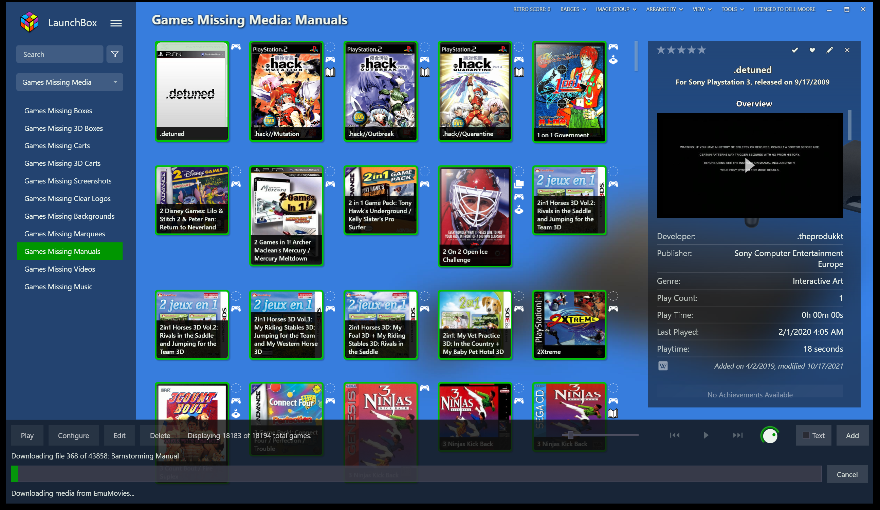Open the Tools dropdown menu
Screen dimensions: 880x510
coord(733,9)
